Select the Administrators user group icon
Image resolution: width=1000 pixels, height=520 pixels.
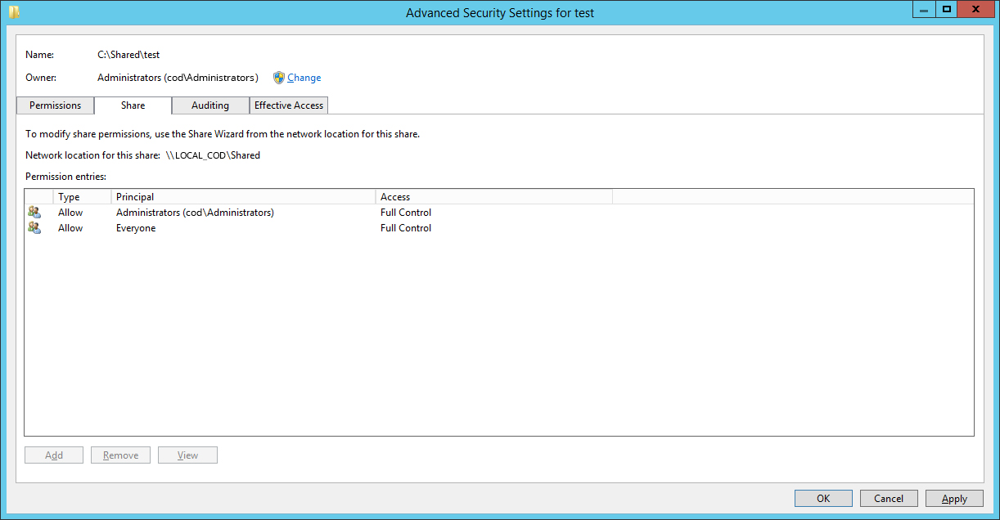click(x=34, y=213)
